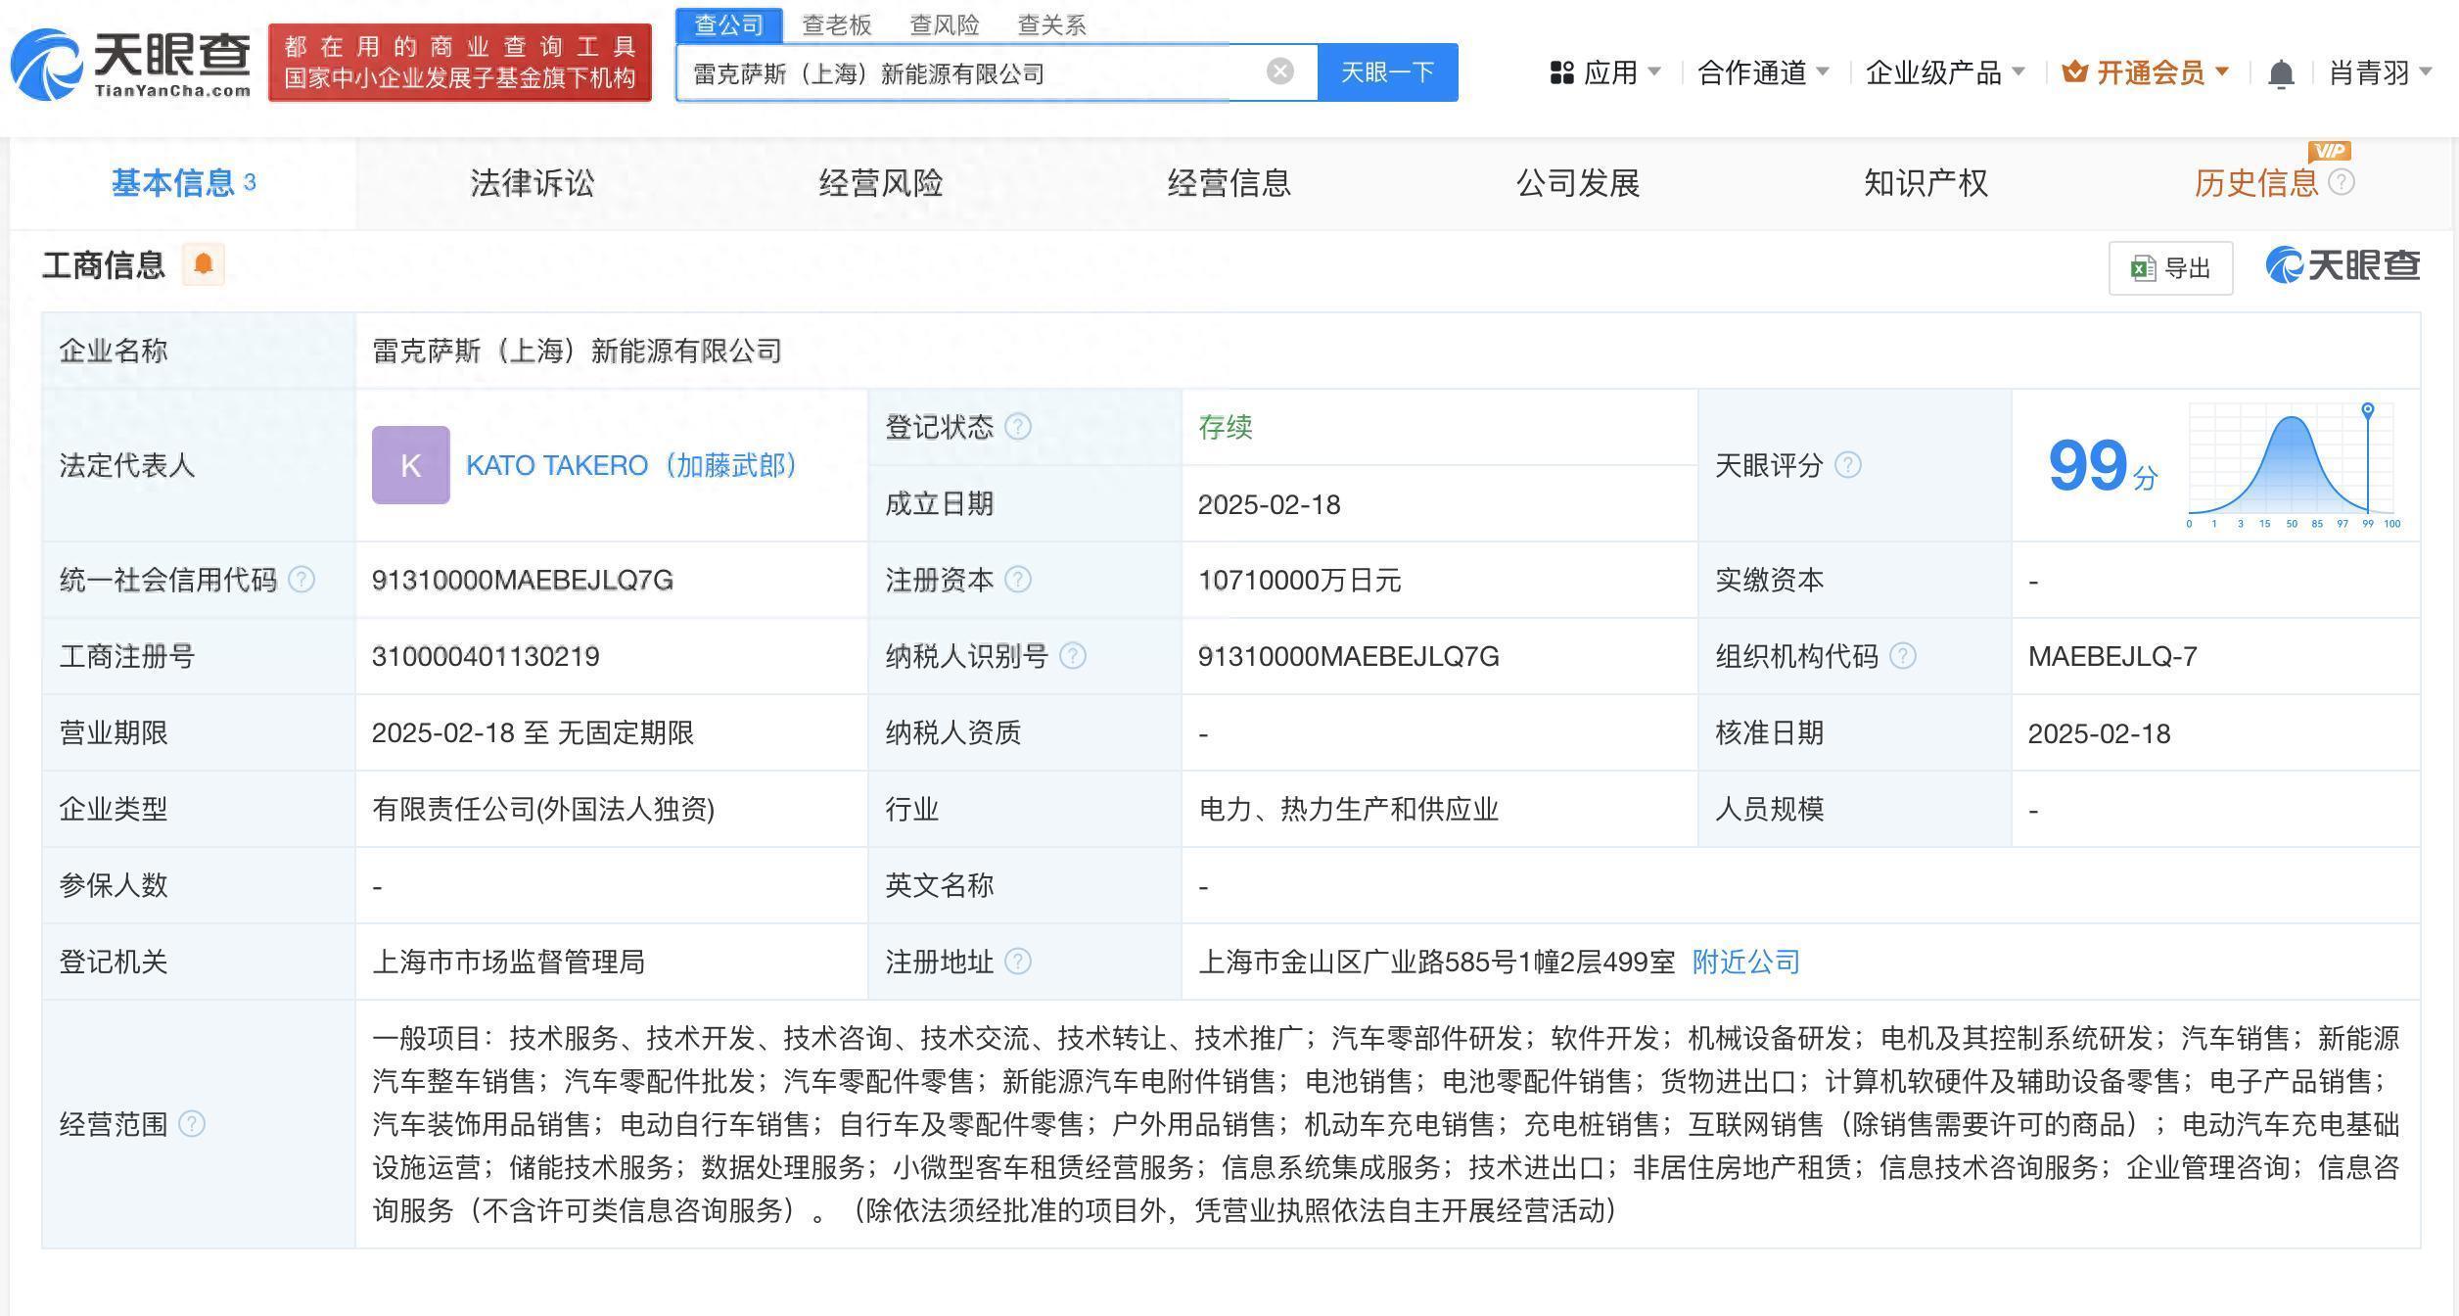Open the notification bell icon

pos(2282,71)
